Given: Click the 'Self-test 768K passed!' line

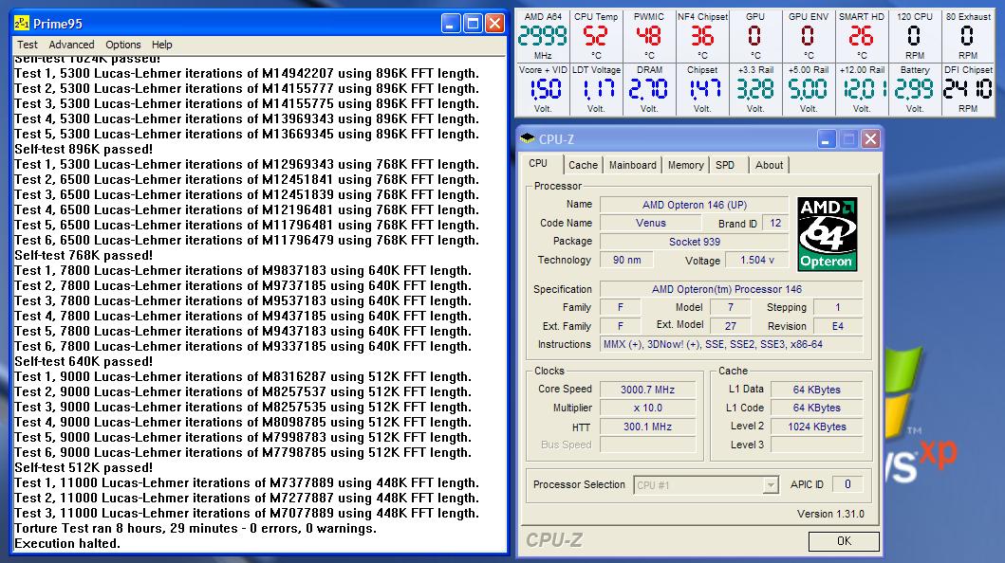Looking at the screenshot, I should point(84,255).
